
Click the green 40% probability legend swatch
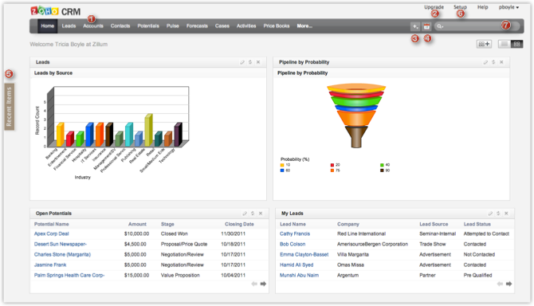[x=382, y=165]
